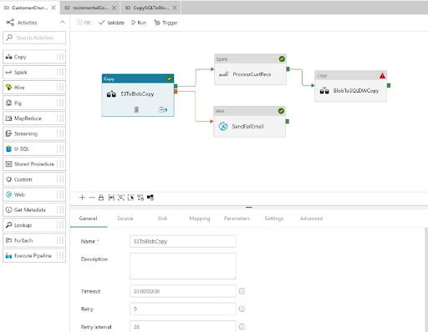
Task: Click red failure connector on S3ToBlobCopy
Action: click(176, 92)
